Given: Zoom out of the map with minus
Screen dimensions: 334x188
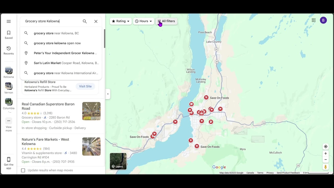Looking at the screenshot, I should (325, 160).
